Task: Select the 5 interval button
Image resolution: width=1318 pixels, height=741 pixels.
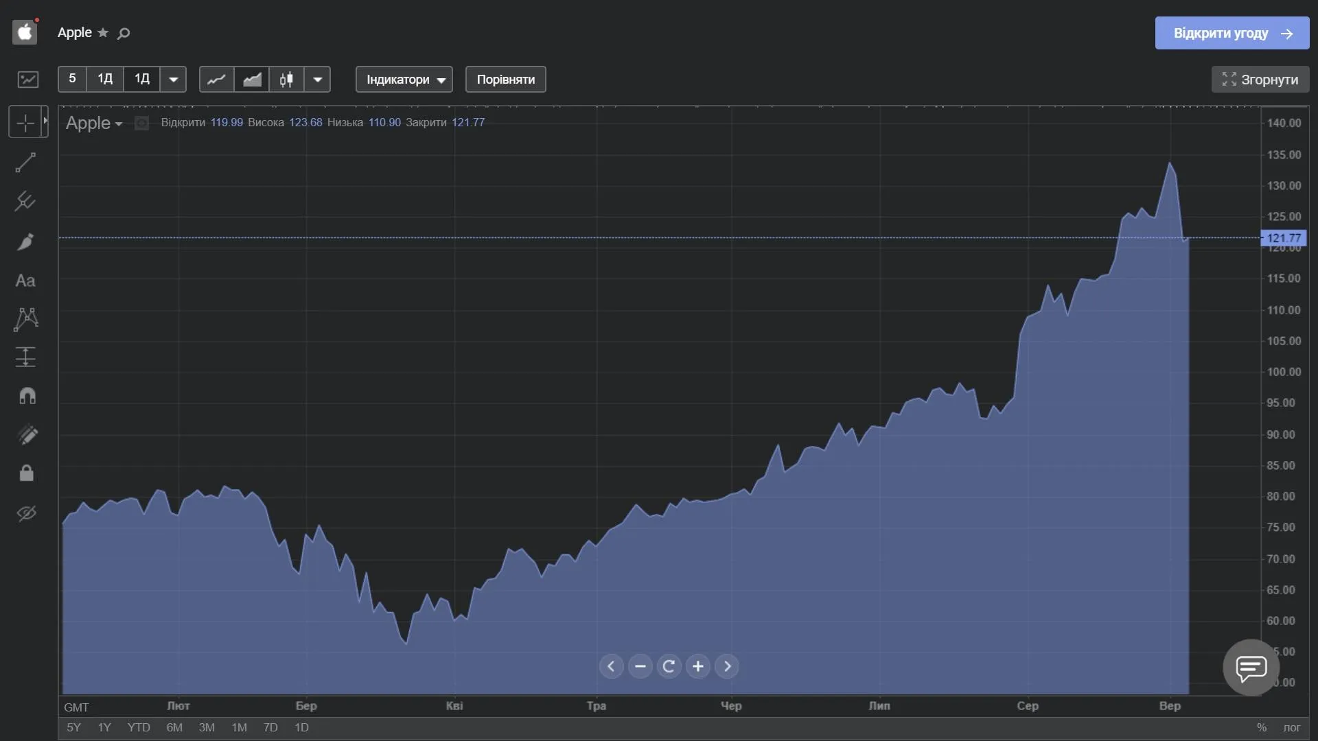Action: [x=72, y=79]
